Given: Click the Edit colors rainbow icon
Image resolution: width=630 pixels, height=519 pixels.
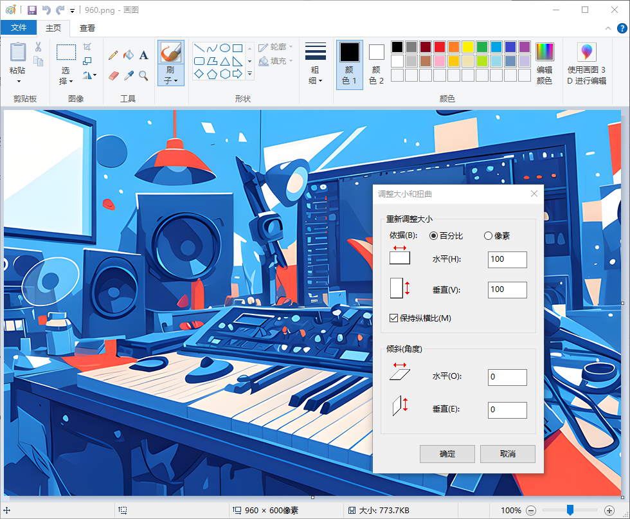Looking at the screenshot, I should (544, 52).
